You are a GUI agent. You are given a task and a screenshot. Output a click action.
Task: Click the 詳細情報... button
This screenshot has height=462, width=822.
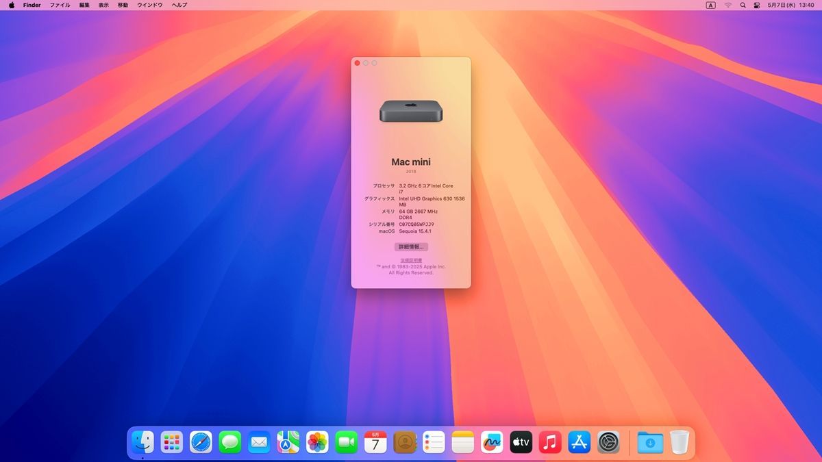pyautogui.click(x=411, y=246)
